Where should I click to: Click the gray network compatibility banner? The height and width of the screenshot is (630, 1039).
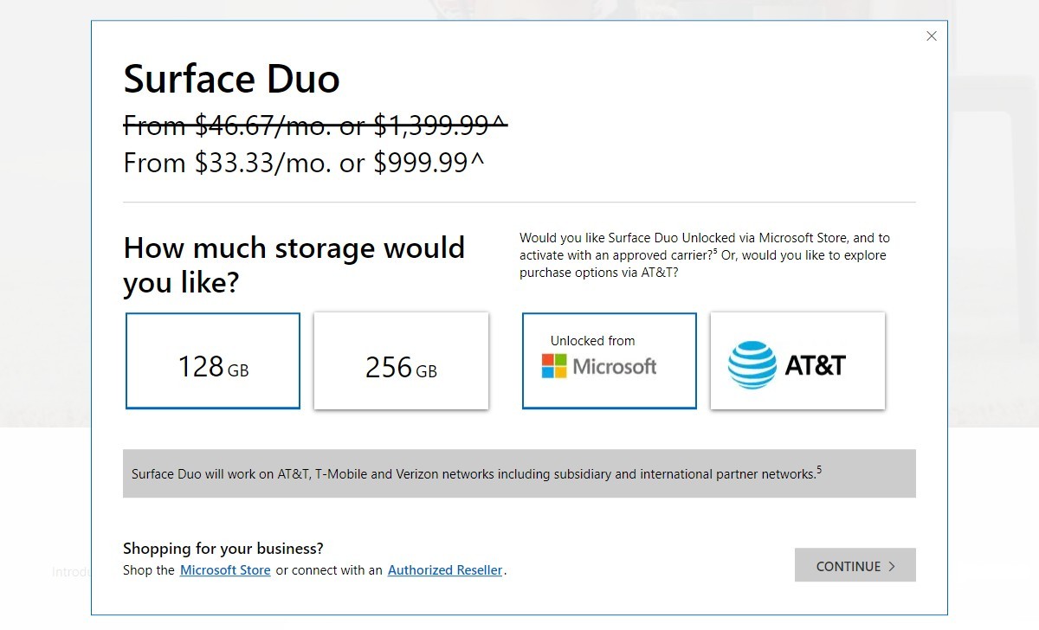click(519, 473)
